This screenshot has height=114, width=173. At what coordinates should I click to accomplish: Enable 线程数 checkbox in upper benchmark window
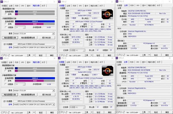6,27
